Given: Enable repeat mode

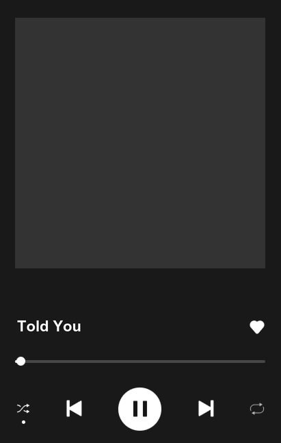Looking at the screenshot, I should (257, 409).
